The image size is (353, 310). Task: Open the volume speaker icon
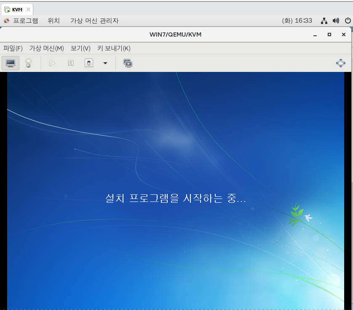pos(336,21)
